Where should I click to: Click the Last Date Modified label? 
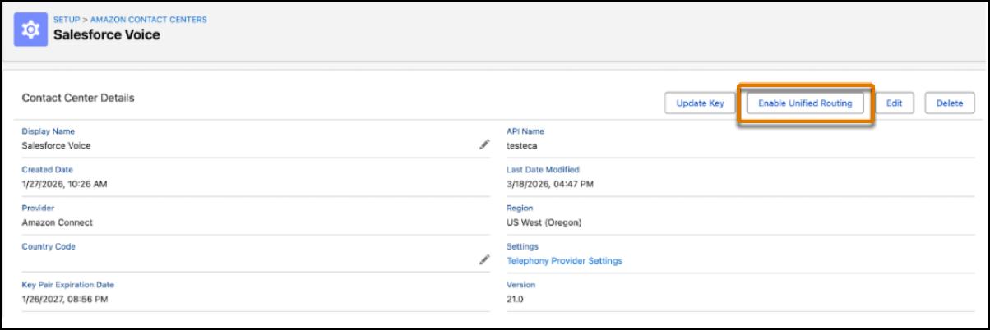[543, 170]
